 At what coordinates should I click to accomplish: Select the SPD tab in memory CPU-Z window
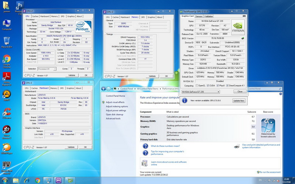(143, 17)
